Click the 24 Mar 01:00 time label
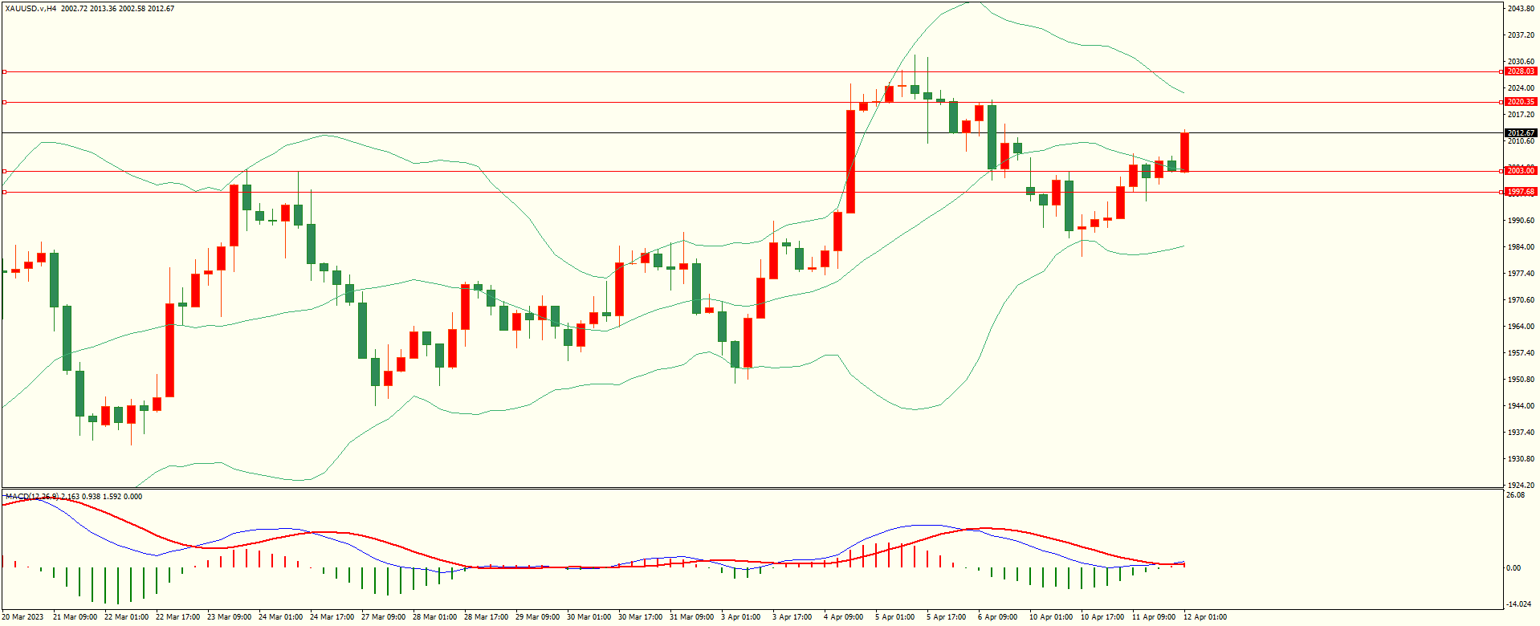 click(x=280, y=617)
